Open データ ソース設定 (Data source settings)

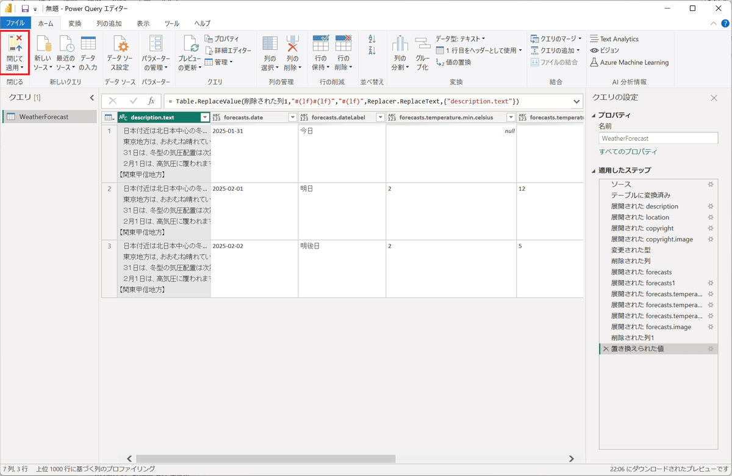pos(120,44)
